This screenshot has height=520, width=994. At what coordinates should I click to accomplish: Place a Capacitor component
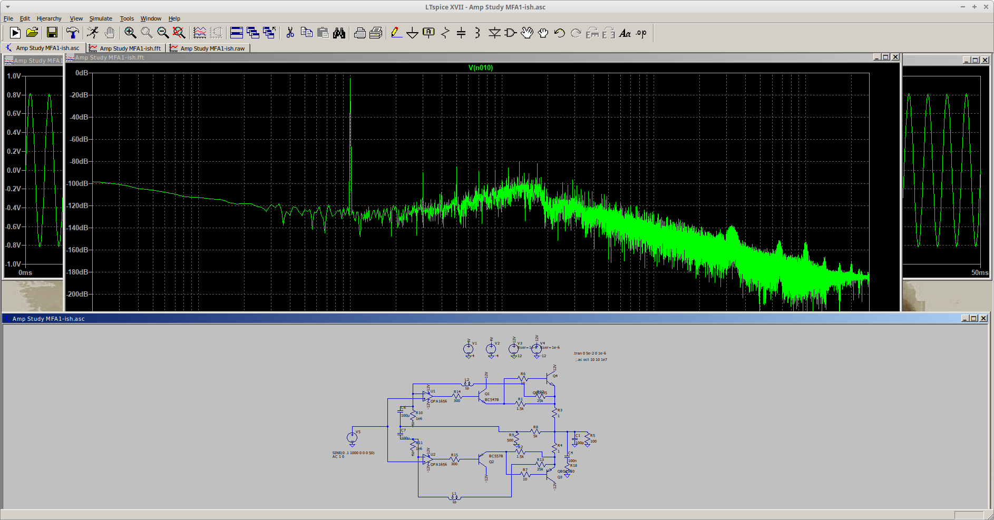click(461, 33)
